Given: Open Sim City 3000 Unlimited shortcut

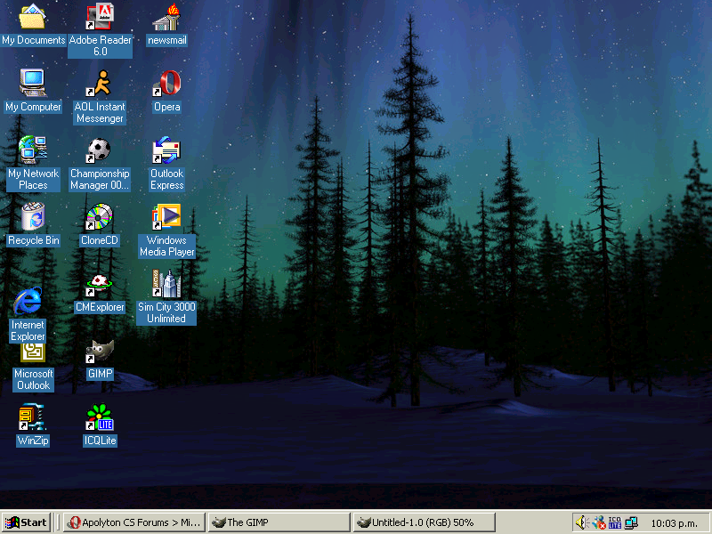Looking at the screenshot, I should click(166, 285).
